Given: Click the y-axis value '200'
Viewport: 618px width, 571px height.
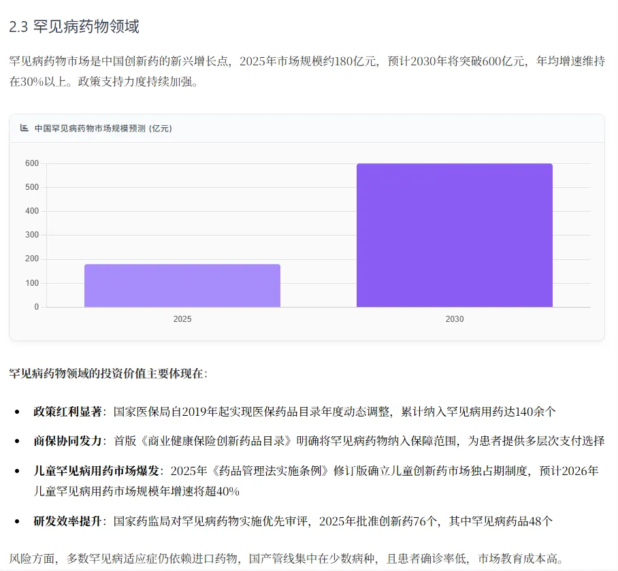Looking at the screenshot, I should (32, 259).
